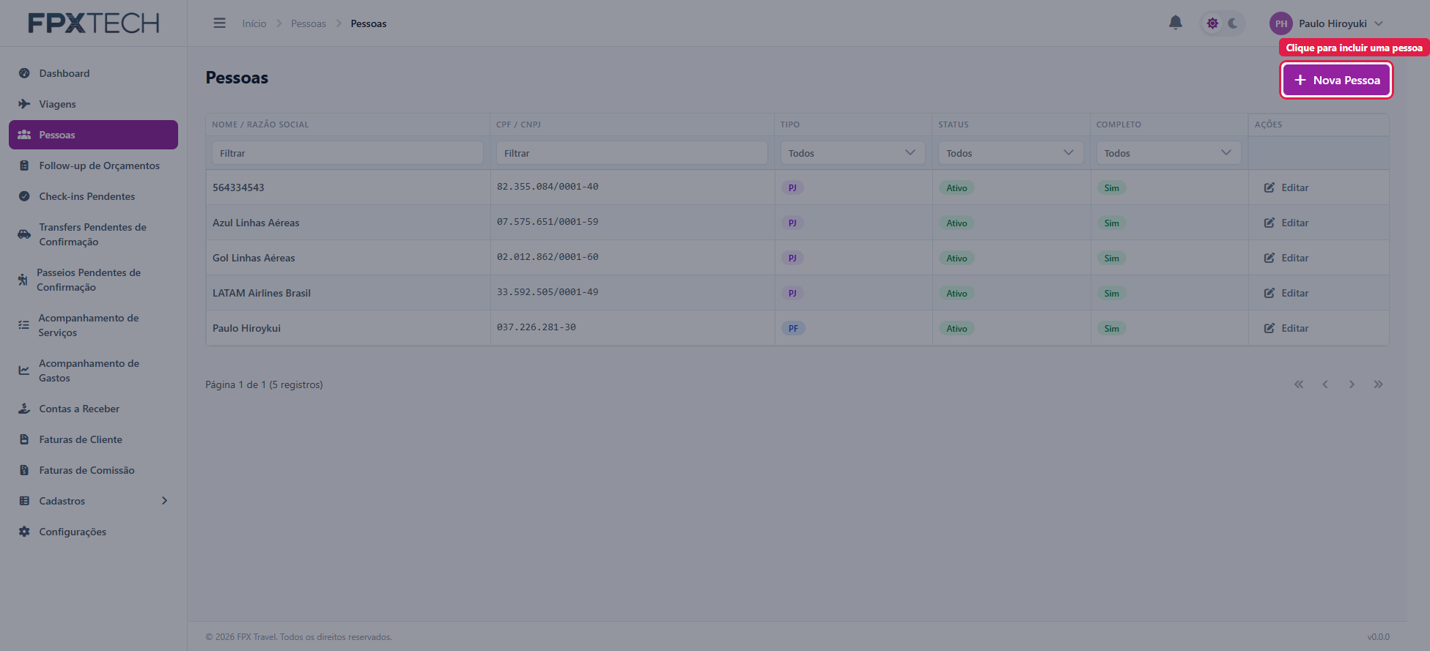Switch to dark theme moon icon
Viewport: 1430px width, 651px height.
(x=1233, y=23)
